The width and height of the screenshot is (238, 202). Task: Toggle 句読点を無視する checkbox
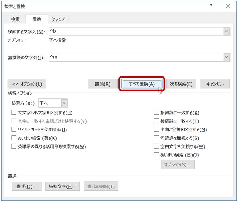[x=157, y=138]
